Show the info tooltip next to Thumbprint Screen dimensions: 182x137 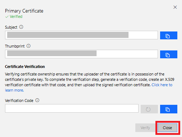click(x=28, y=46)
